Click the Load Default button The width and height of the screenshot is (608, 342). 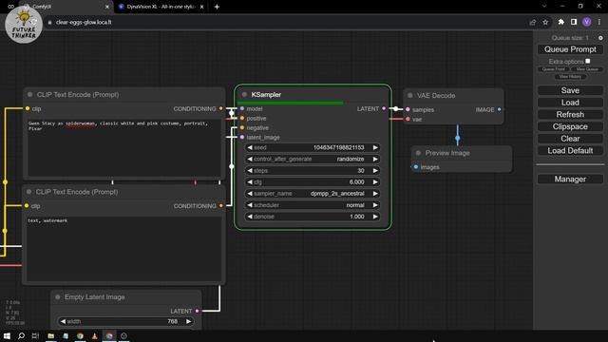pyautogui.click(x=570, y=150)
